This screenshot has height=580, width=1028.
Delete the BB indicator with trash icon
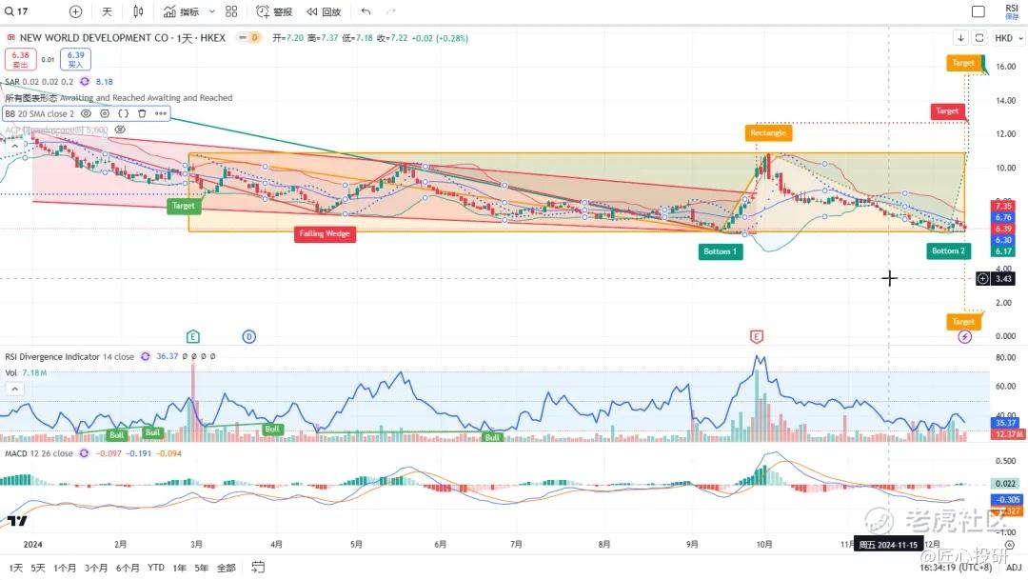142,113
